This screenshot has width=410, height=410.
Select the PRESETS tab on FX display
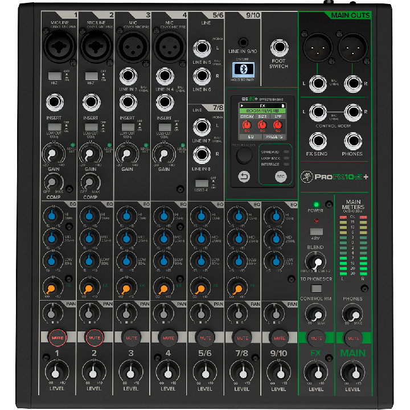click(x=274, y=137)
